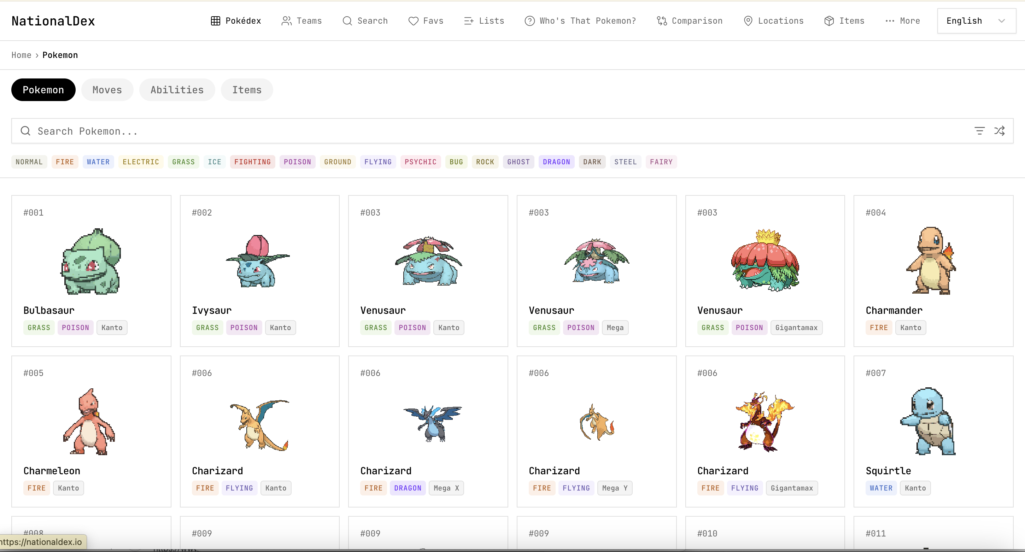
Task: Open the Ivysaur sprite card
Action: (x=258, y=261)
